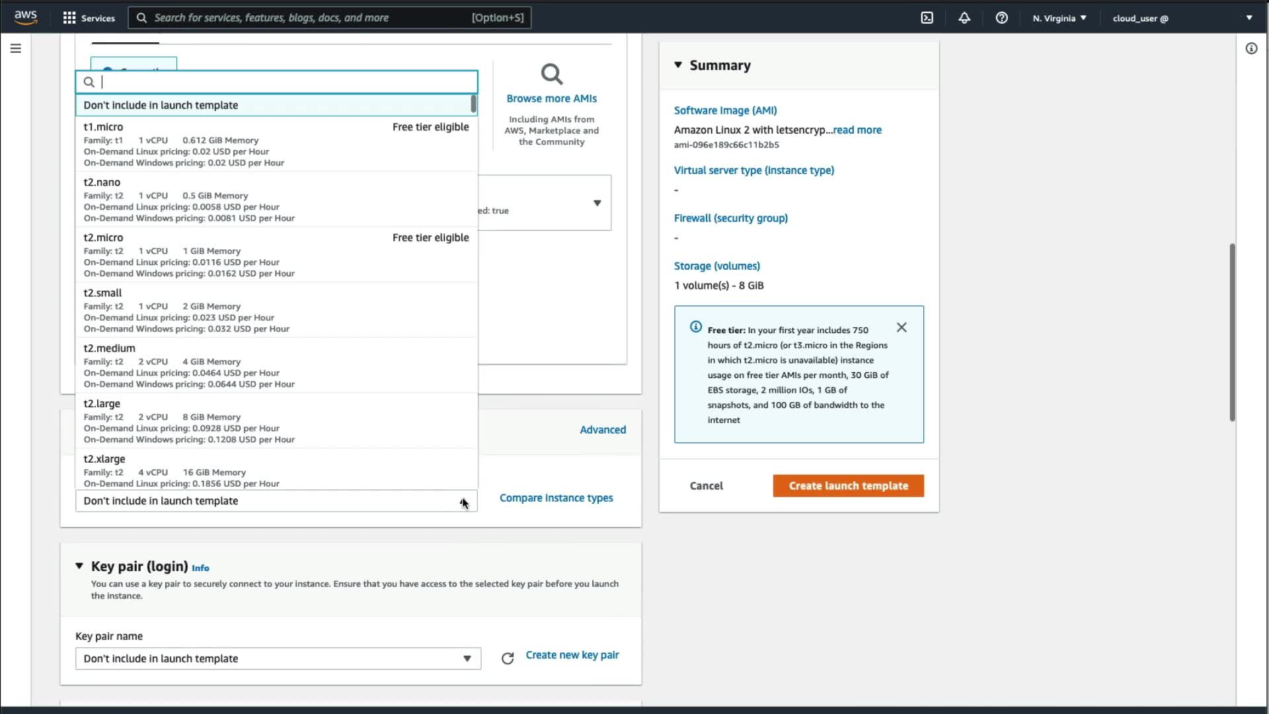Image resolution: width=1269 pixels, height=714 pixels.
Task: Expand the hamburger side navigation
Action: 16,48
